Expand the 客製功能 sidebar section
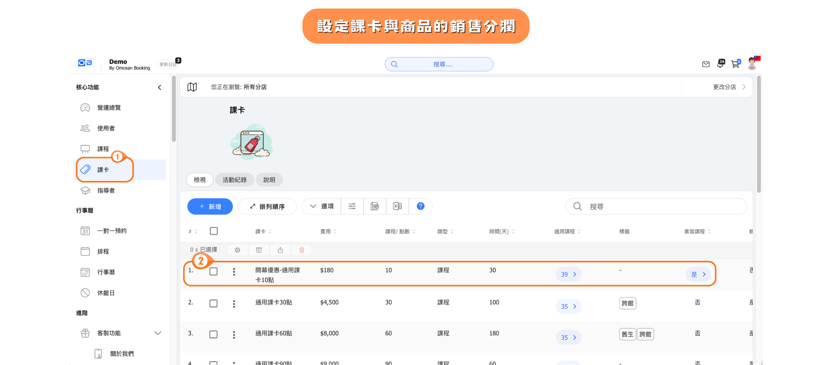 pos(158,333)
